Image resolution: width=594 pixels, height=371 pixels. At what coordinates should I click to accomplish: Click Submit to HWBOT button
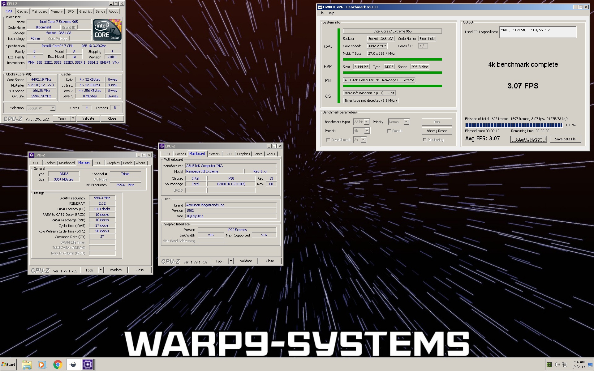pyautogui.click(x=528, y=139)
